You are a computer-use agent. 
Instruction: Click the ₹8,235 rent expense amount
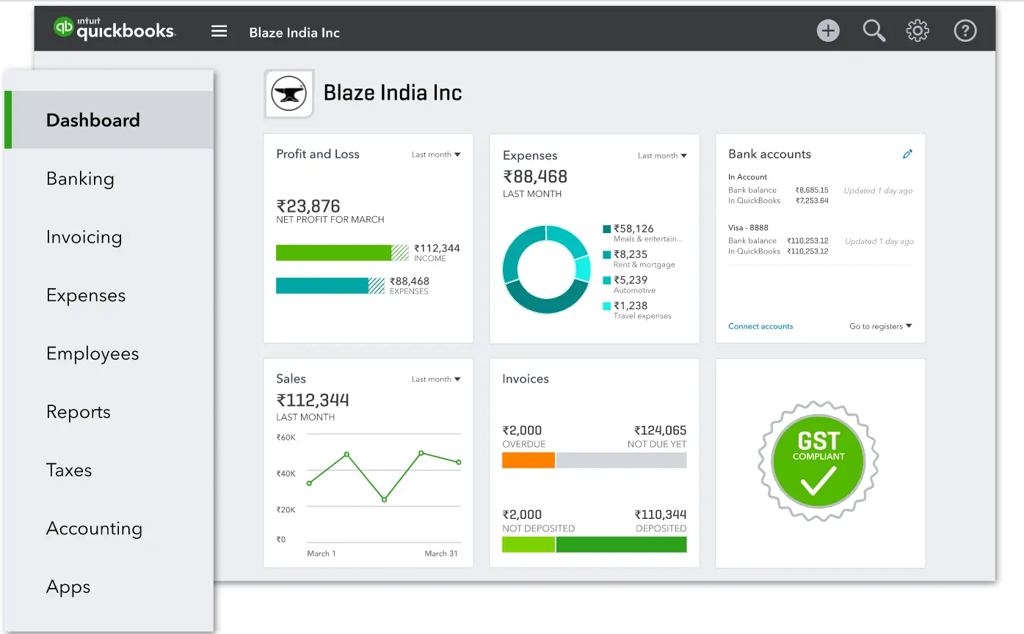631,254
